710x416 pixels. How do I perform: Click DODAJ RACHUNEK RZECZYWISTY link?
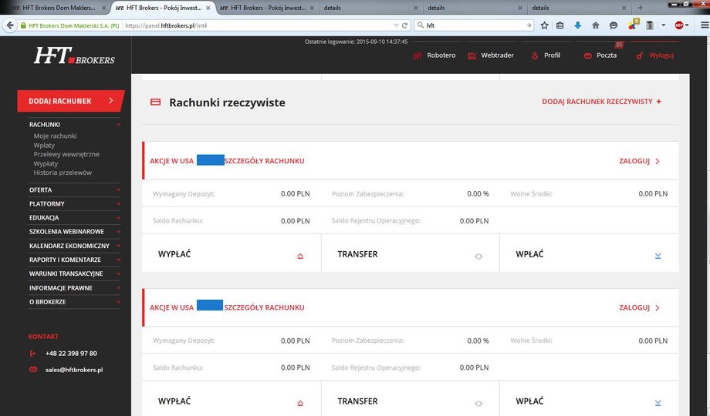pyautogui.click(x=601, y=102)
